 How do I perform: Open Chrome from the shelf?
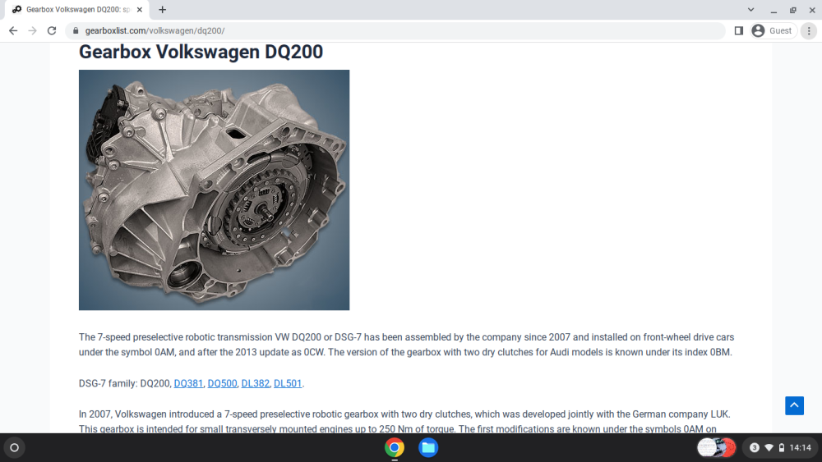coord(395,448)
